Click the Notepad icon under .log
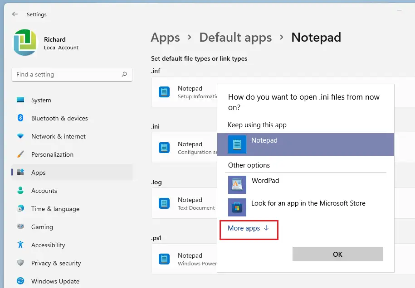The image size is (415, 288). tap(164, 203)
